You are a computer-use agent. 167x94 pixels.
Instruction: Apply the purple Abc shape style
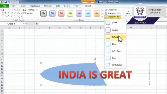tap(79, 13)
